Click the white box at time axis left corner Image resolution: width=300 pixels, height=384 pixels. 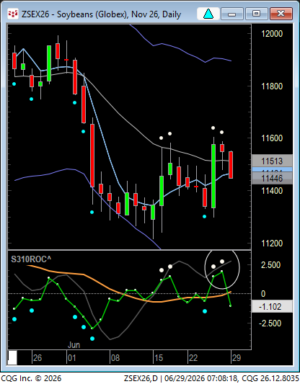12,358
